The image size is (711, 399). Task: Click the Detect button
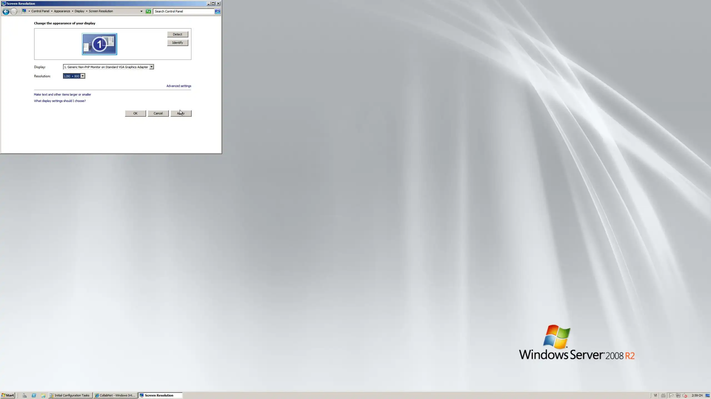177,34
